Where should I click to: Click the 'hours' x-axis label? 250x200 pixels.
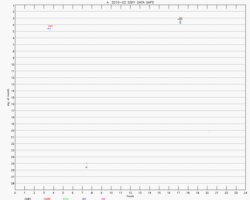point(130,196)
